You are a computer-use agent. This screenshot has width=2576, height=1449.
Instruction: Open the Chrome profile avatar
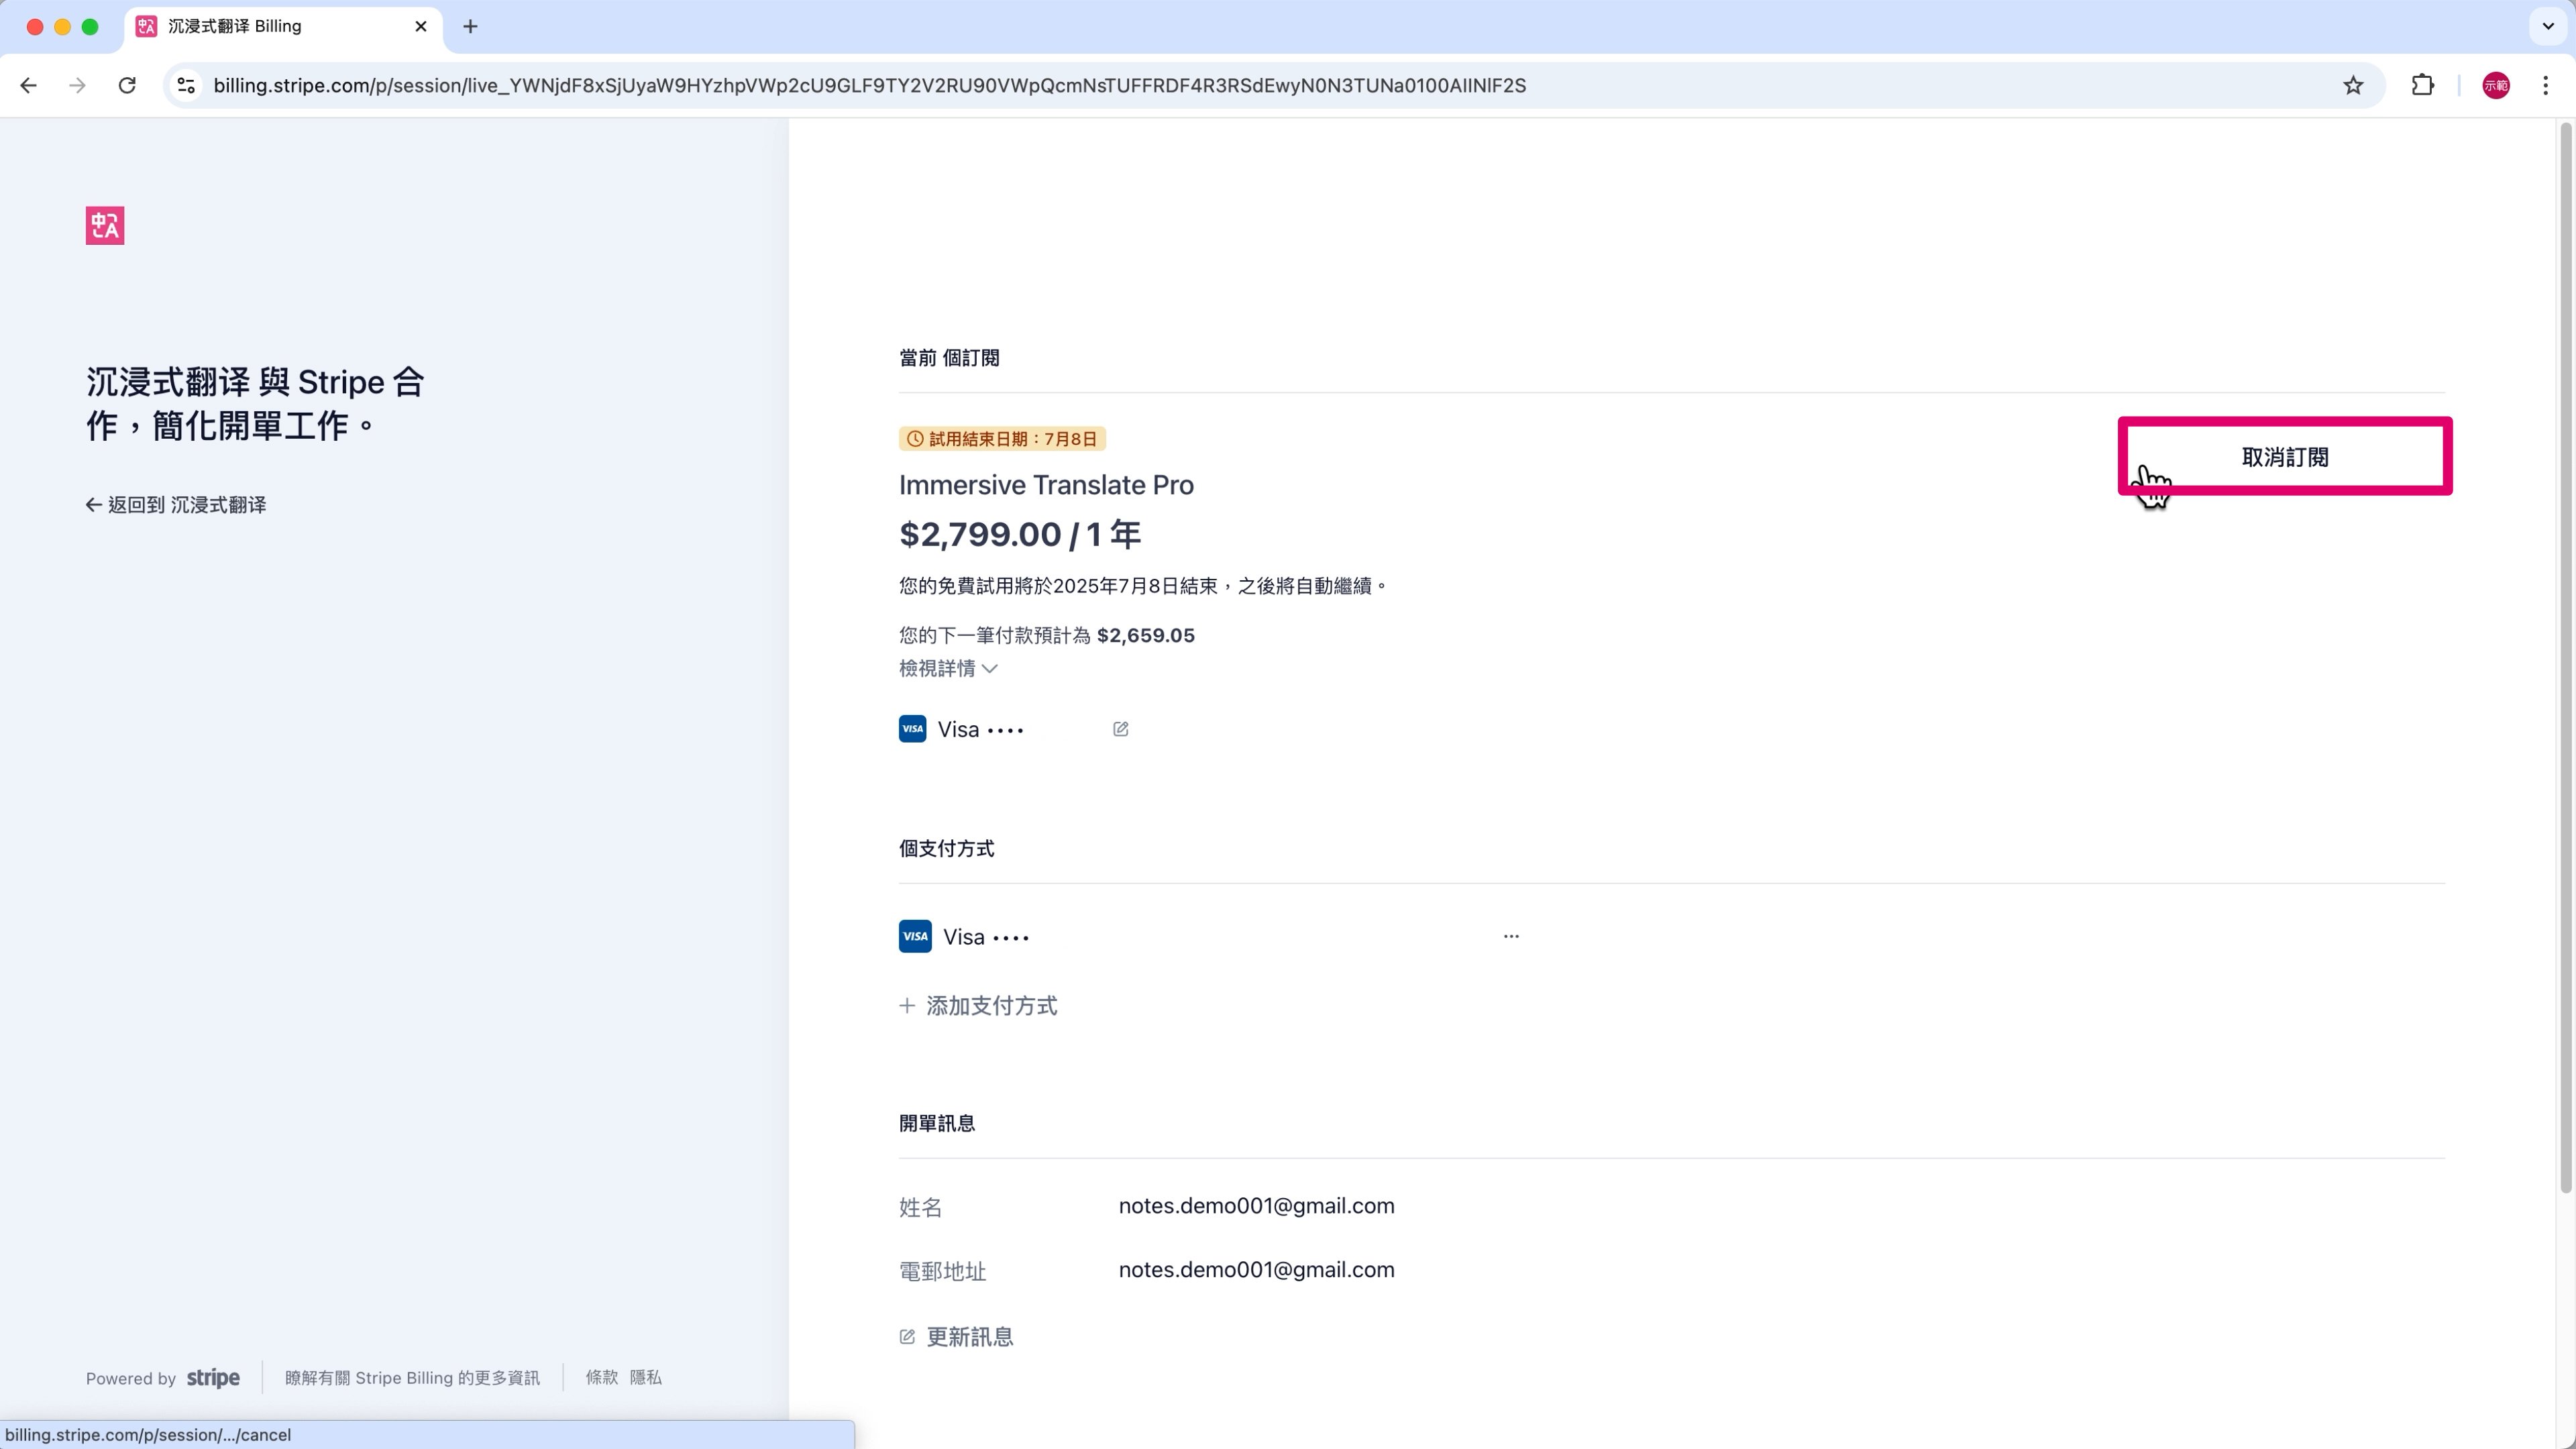2496,86
